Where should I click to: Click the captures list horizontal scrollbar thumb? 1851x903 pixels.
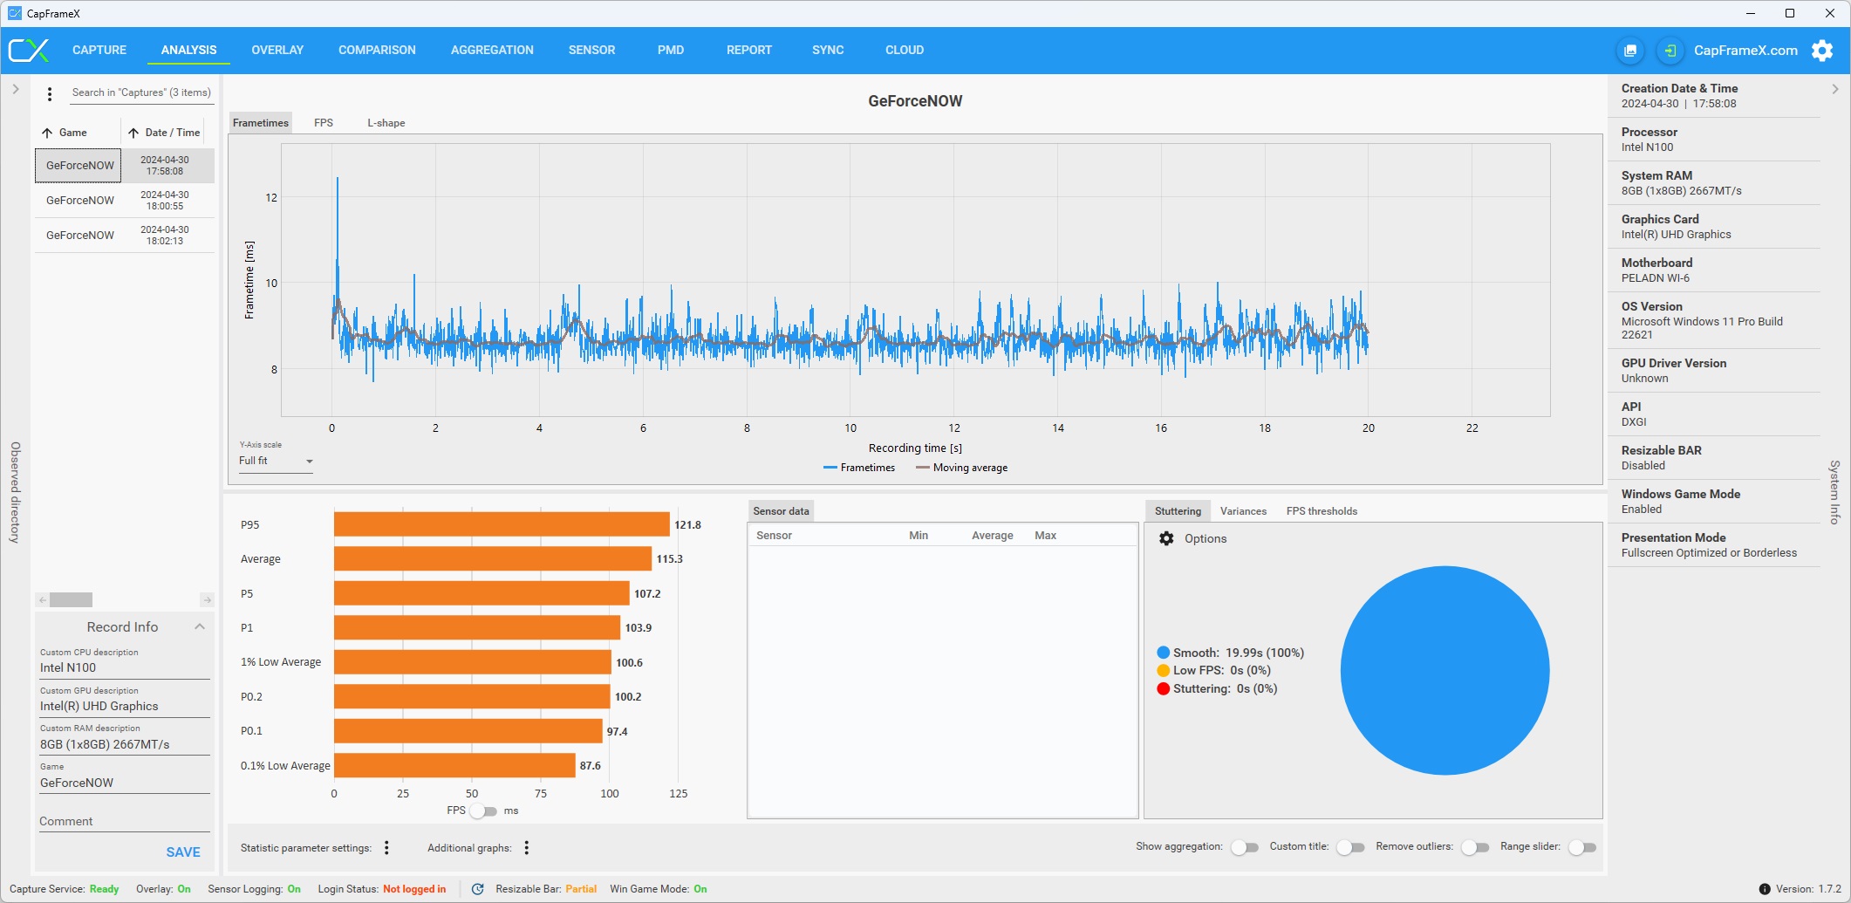[71, 599]
